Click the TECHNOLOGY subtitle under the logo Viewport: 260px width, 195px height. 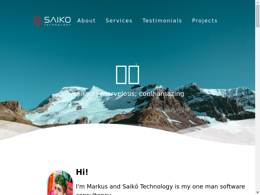point(58,25)
